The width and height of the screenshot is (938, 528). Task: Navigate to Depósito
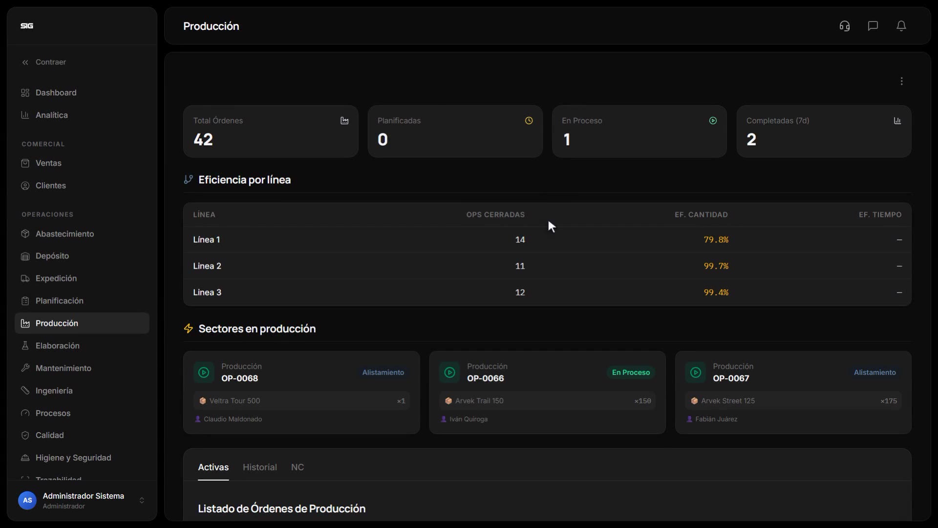[x=82, y=256]
